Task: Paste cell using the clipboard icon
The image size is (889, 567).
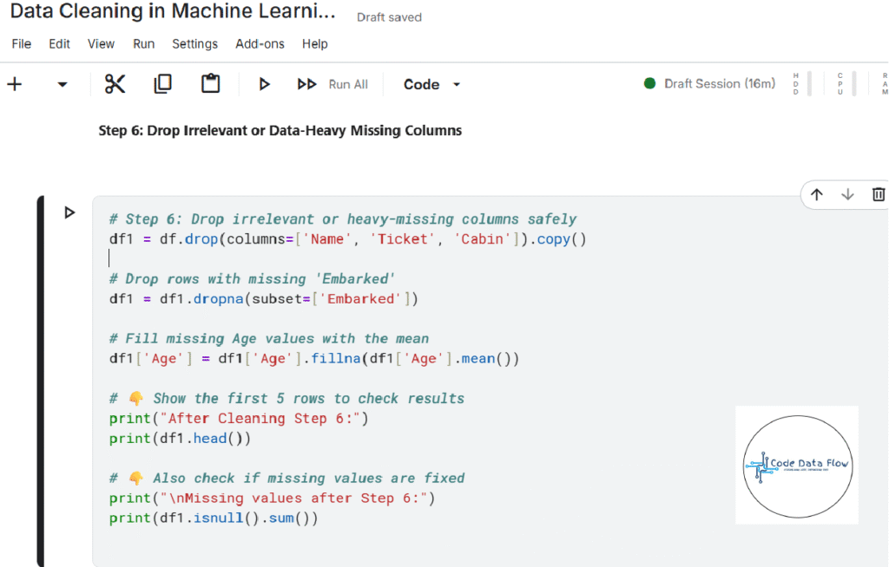Action: click(x=210, y=84)
